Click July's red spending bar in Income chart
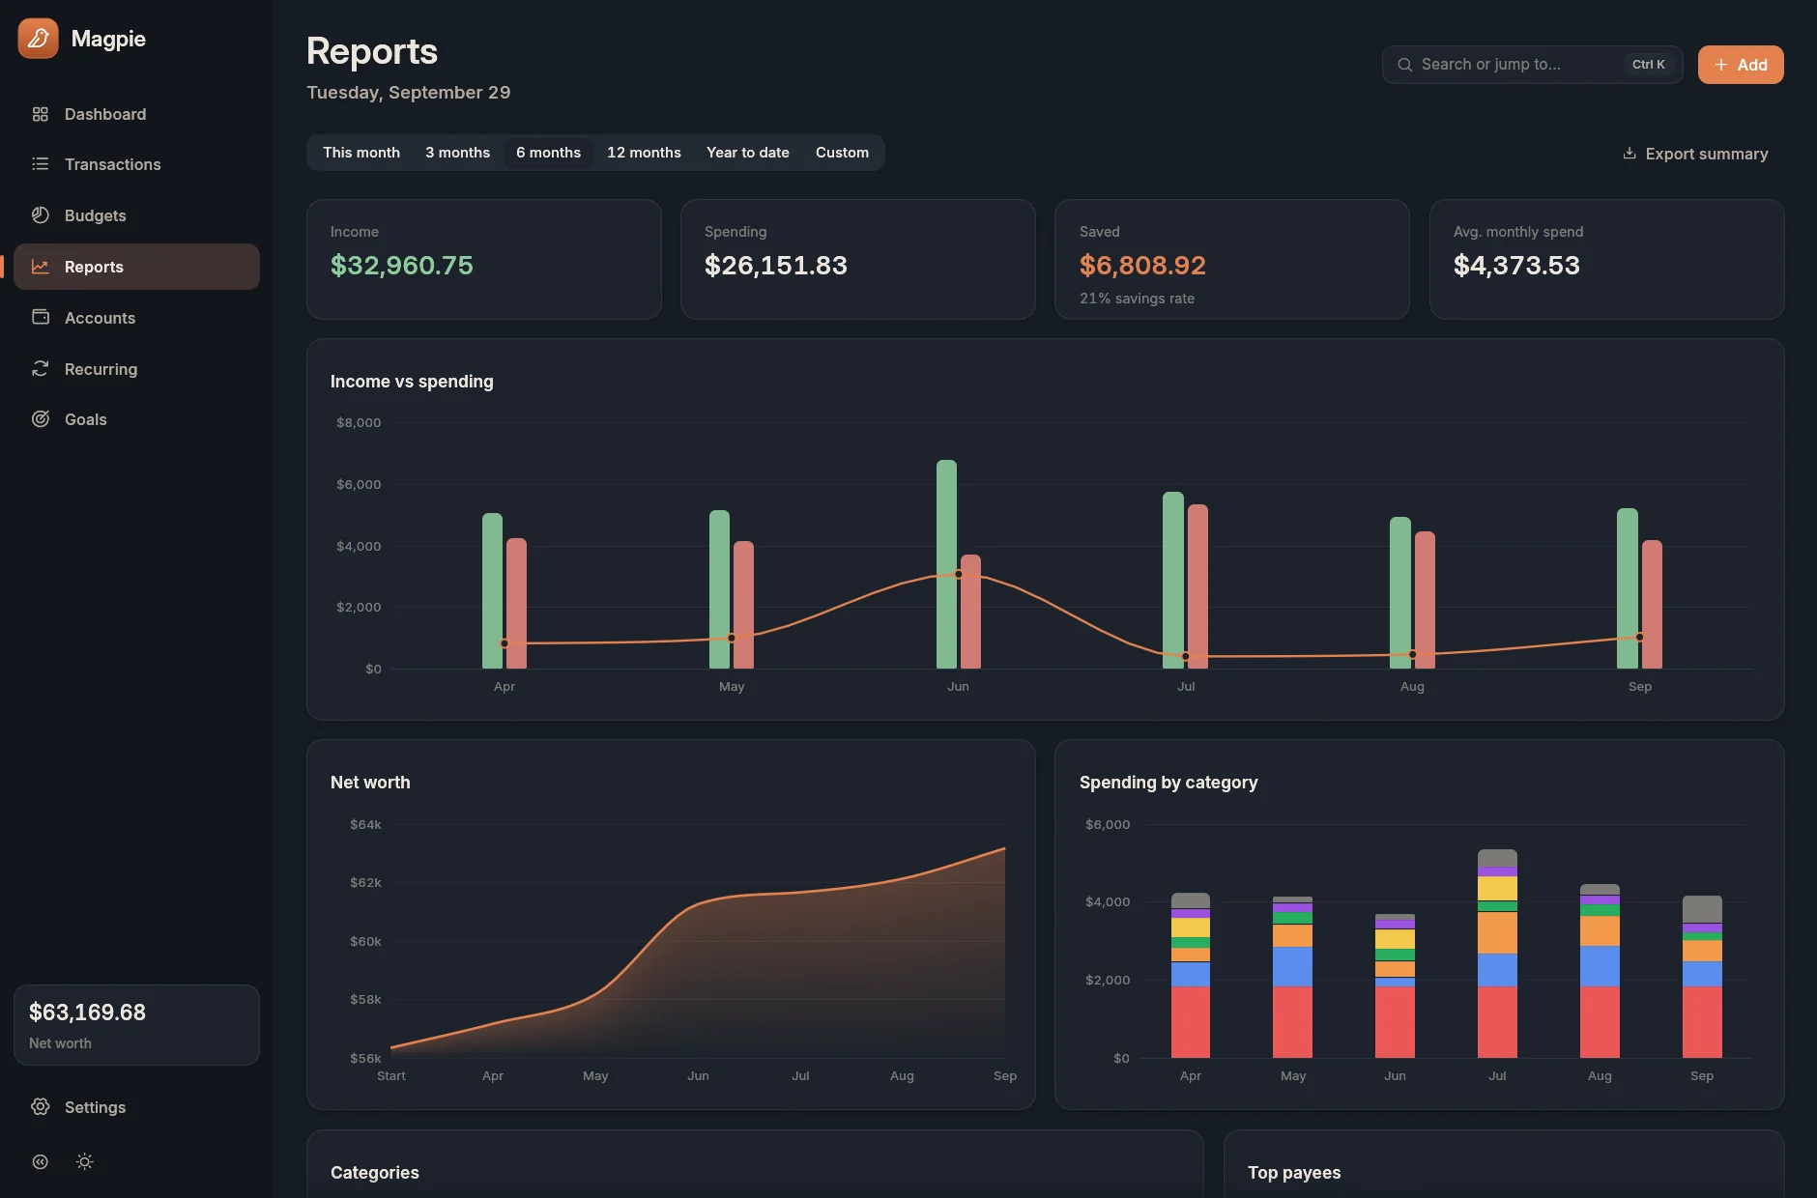Screen dimensions: 1817x1198 (1197, 586)
